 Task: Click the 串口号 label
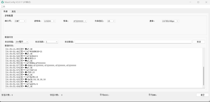[8, 21]
